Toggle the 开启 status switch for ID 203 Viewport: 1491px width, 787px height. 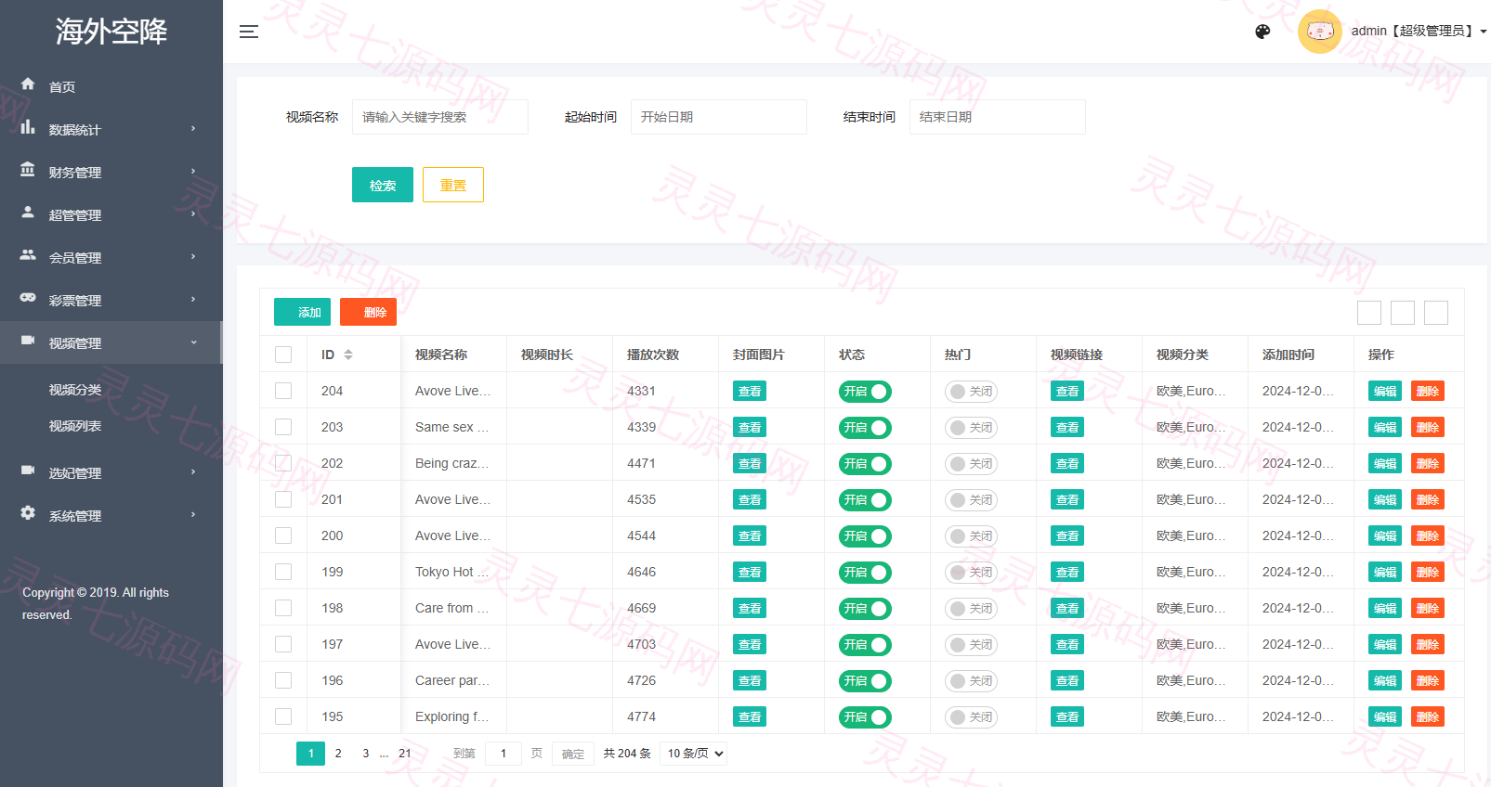[x=865, y=428]
